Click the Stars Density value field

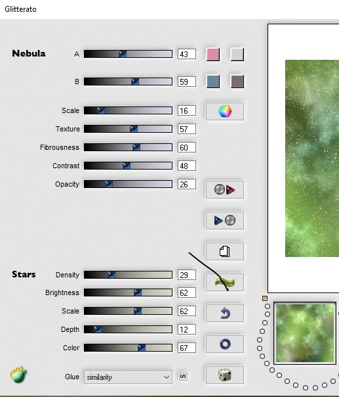pyautogui.click(x=187, y=275)
